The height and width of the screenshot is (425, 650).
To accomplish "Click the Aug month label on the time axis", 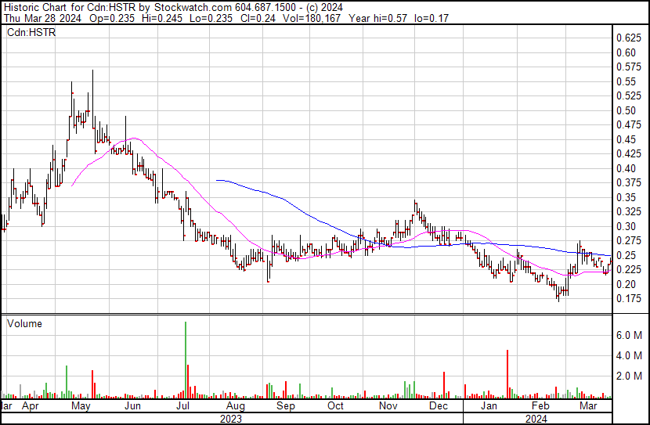I will [236, 407].
